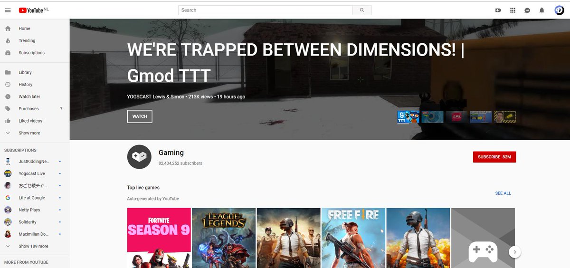Screen dimensions: 570x268
Task: Click the WATCH button
Action: 140,116
